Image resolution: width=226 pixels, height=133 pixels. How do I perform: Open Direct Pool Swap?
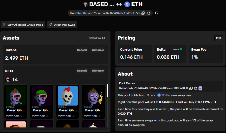click(62, 25)
